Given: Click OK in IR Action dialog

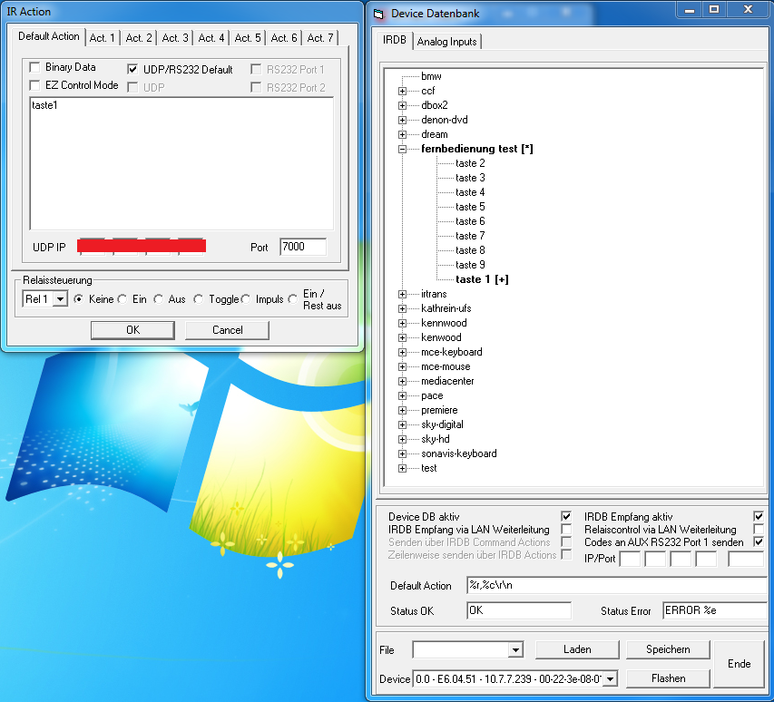Looking at the screenshot, I should [132, 330].
